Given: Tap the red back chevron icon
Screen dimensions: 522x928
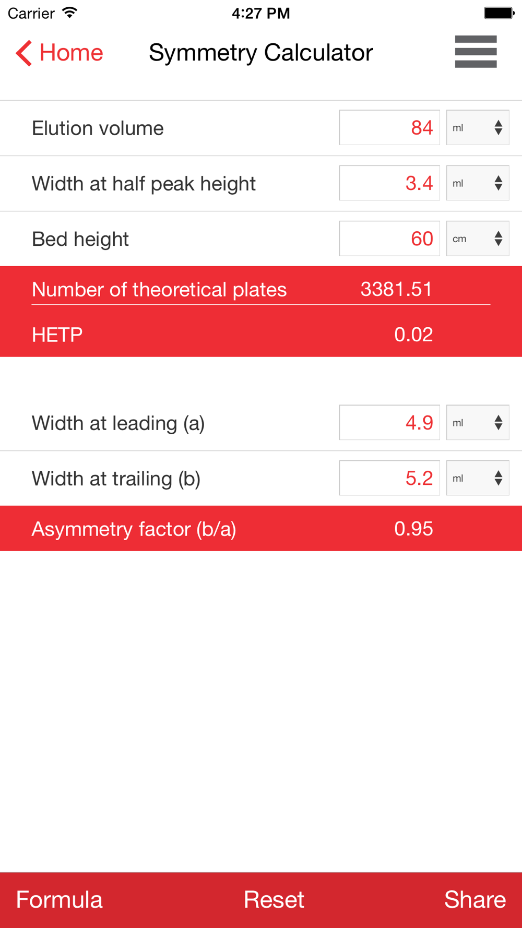Looking at the screenshot, I should tap(23, 53).
